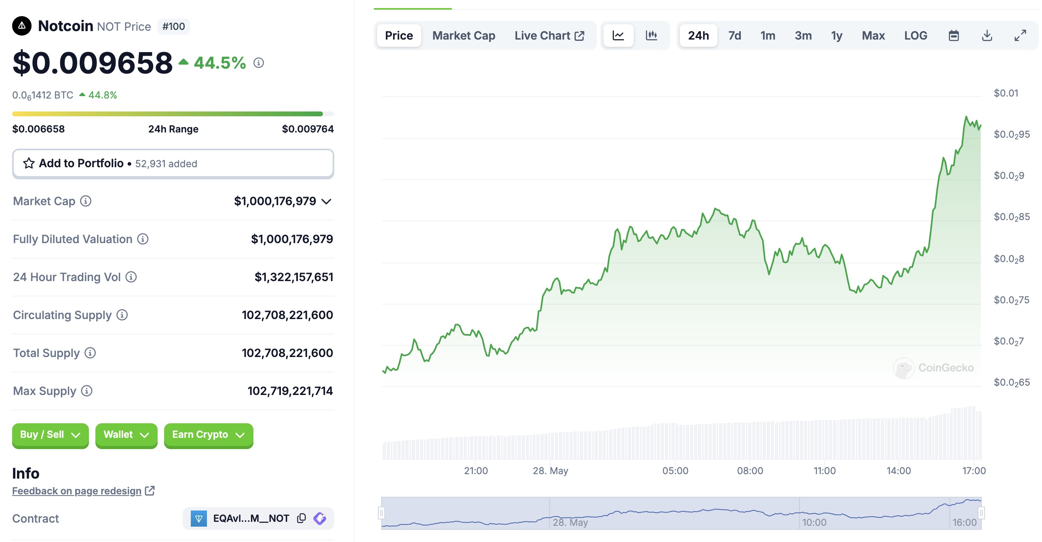The width and height of the screenshot is (1042, 542).
Task: Toggle LOG scale on chart
Action: pyautogui.click(x=916, y=36)
